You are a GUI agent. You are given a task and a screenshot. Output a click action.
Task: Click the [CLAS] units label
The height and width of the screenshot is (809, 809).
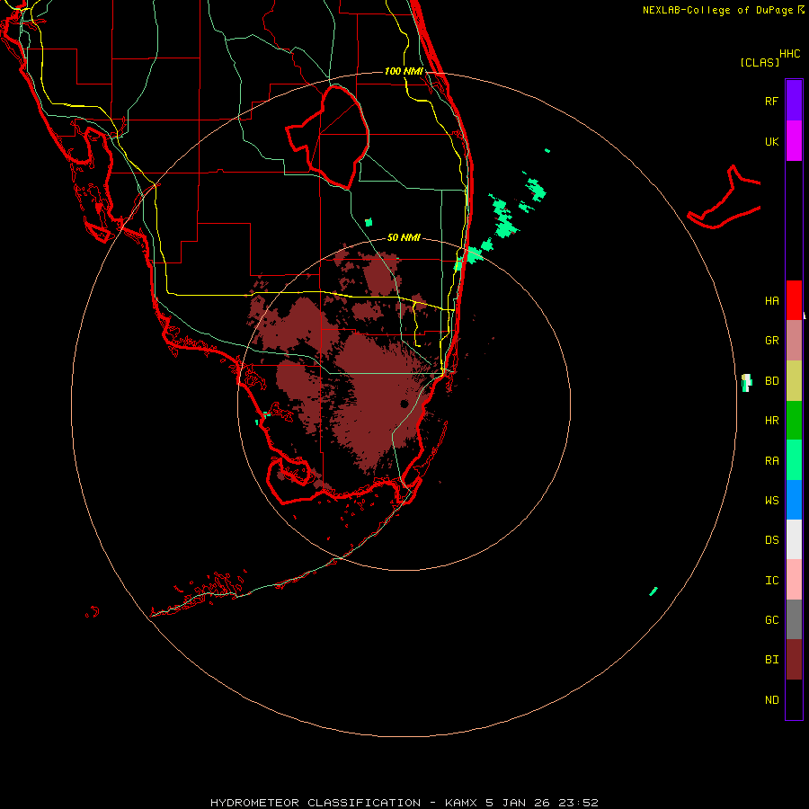pos(760,62)
